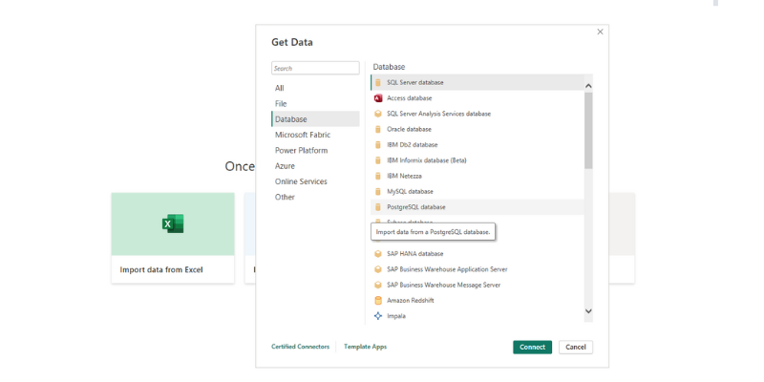Click Import data from Excel card label
764x382 pixels.
[161, 269]
